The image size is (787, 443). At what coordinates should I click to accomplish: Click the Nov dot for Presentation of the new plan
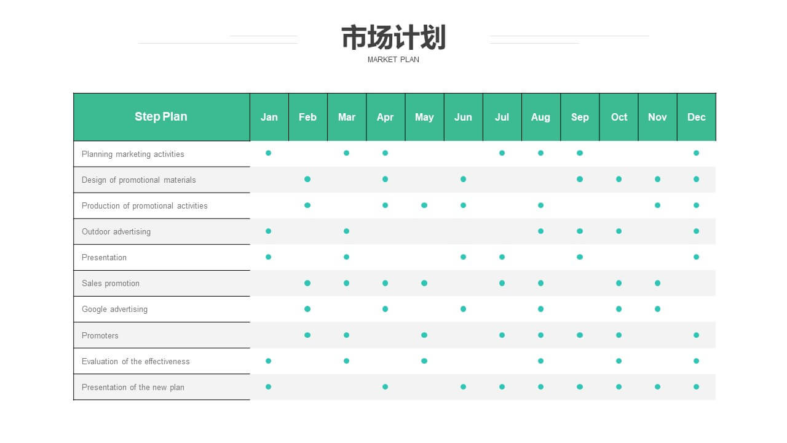click(x=657, y=386)
